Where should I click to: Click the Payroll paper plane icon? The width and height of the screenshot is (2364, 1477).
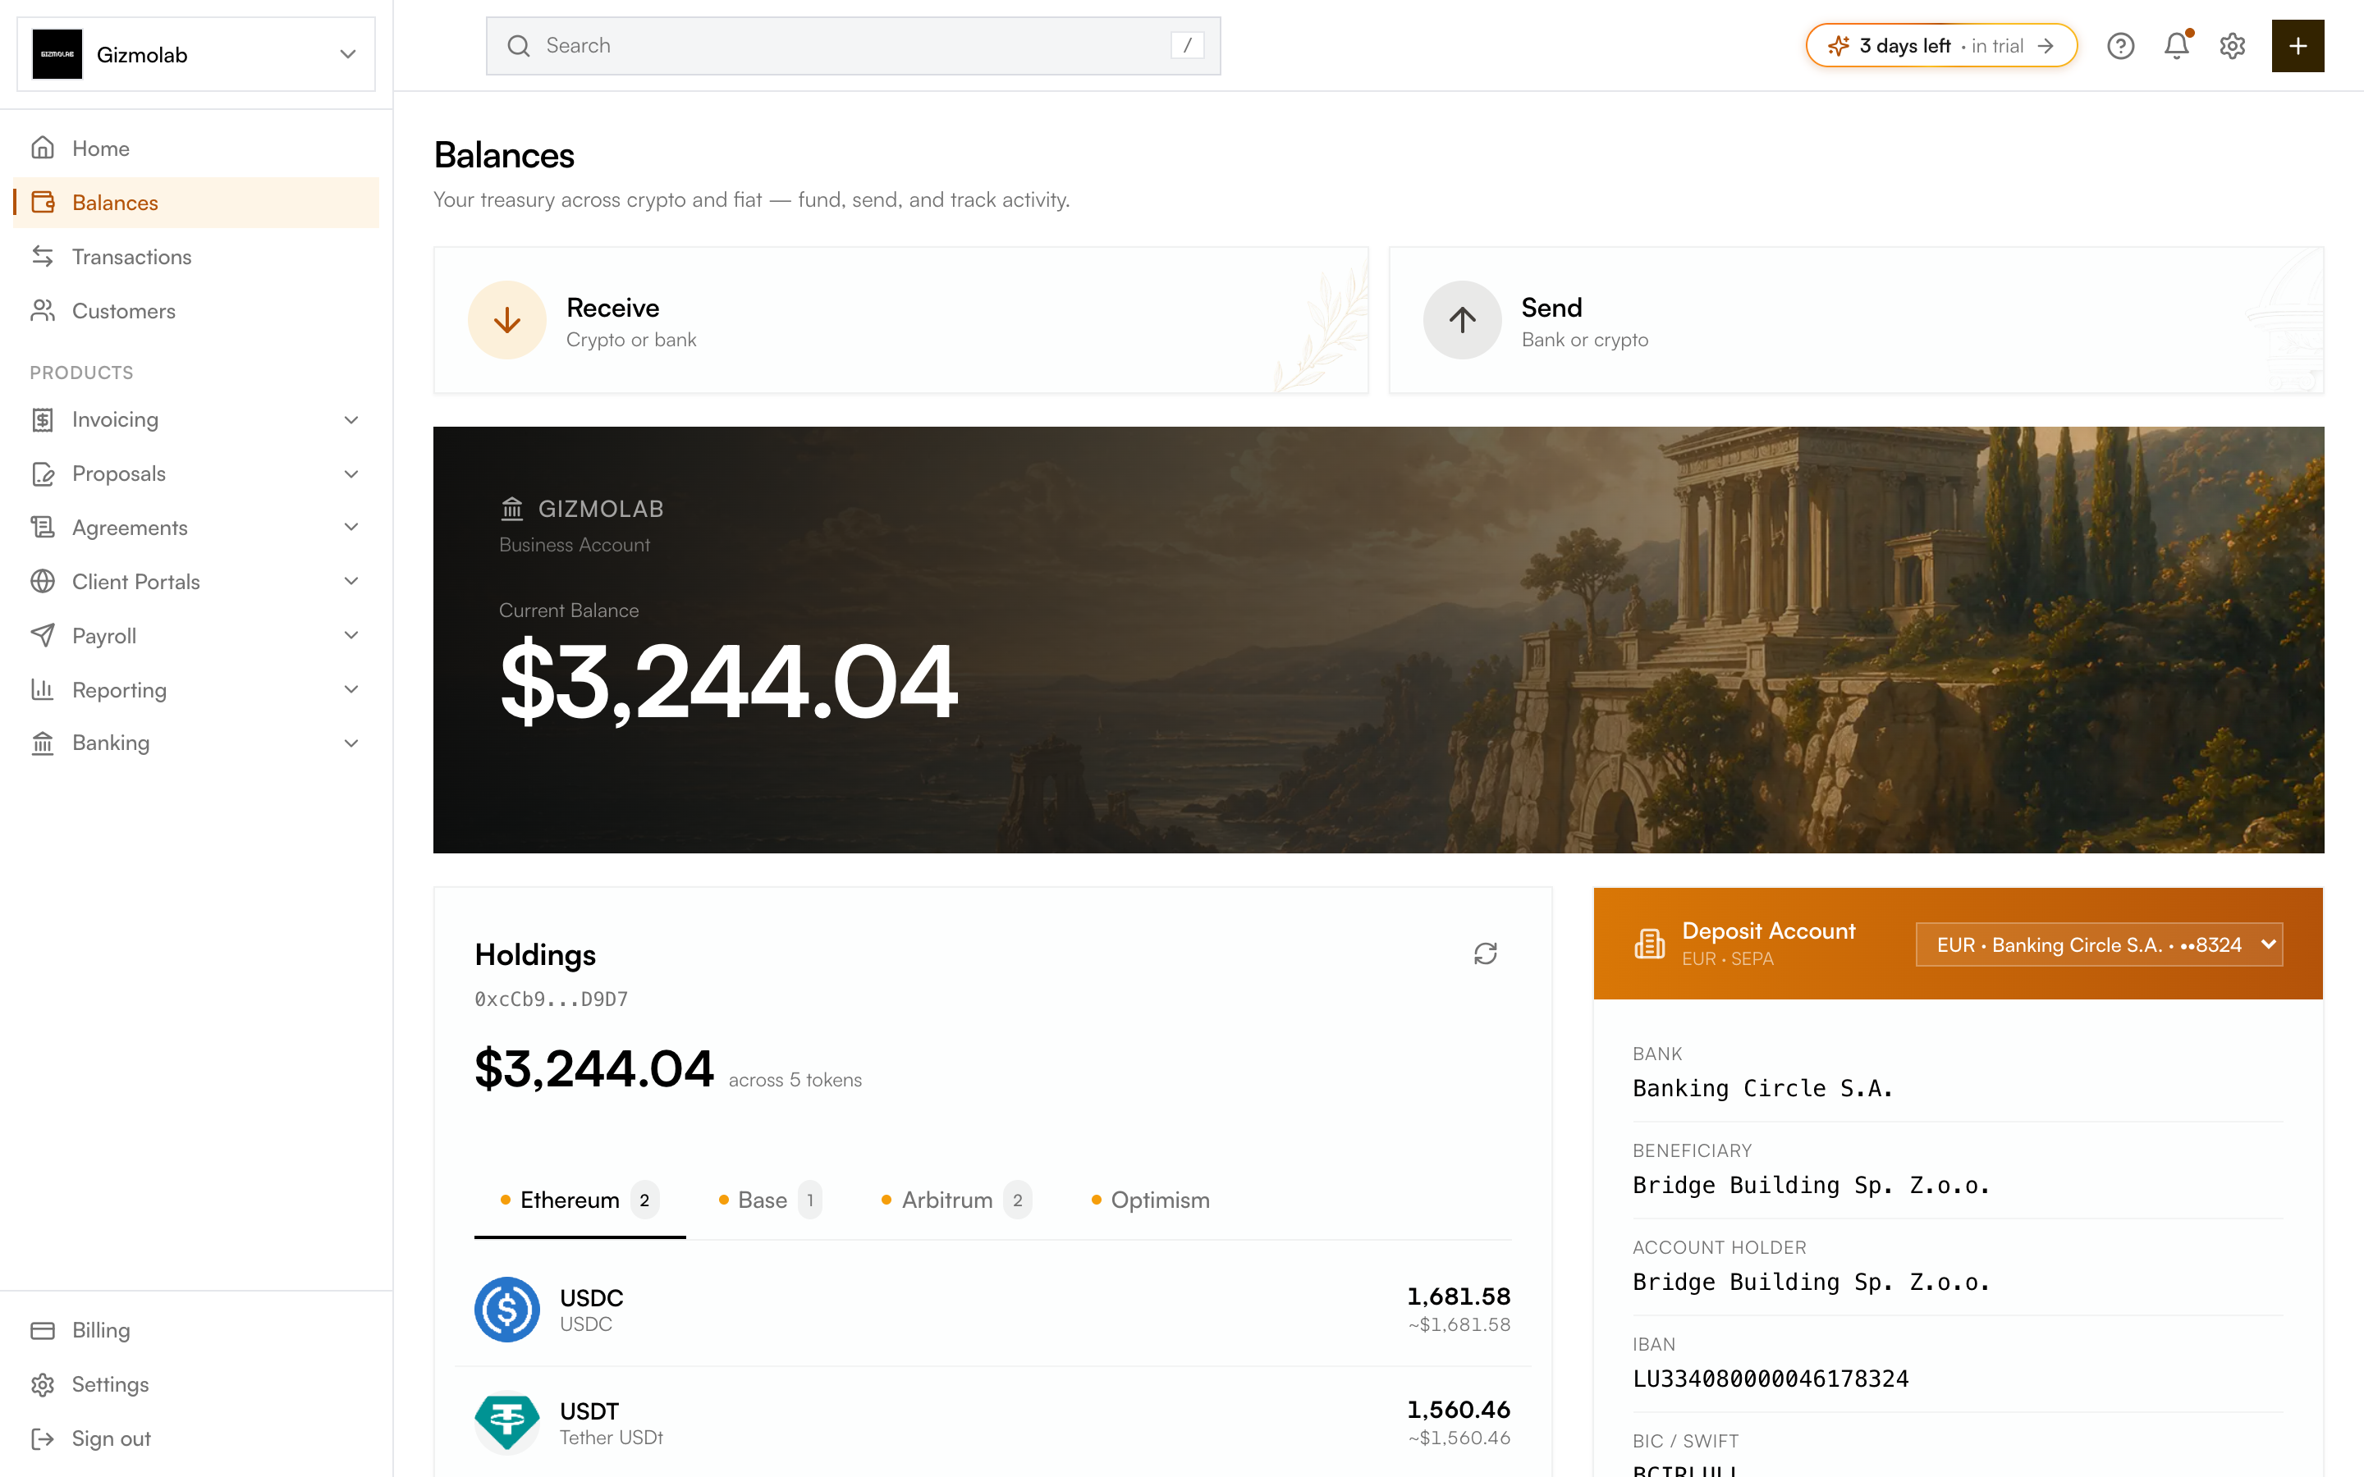[x=43, y=635]
